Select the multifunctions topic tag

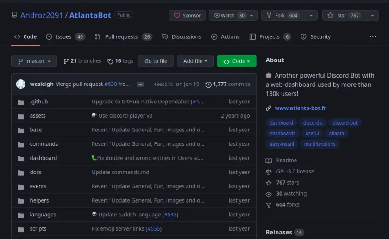click(x=320, y=144)
